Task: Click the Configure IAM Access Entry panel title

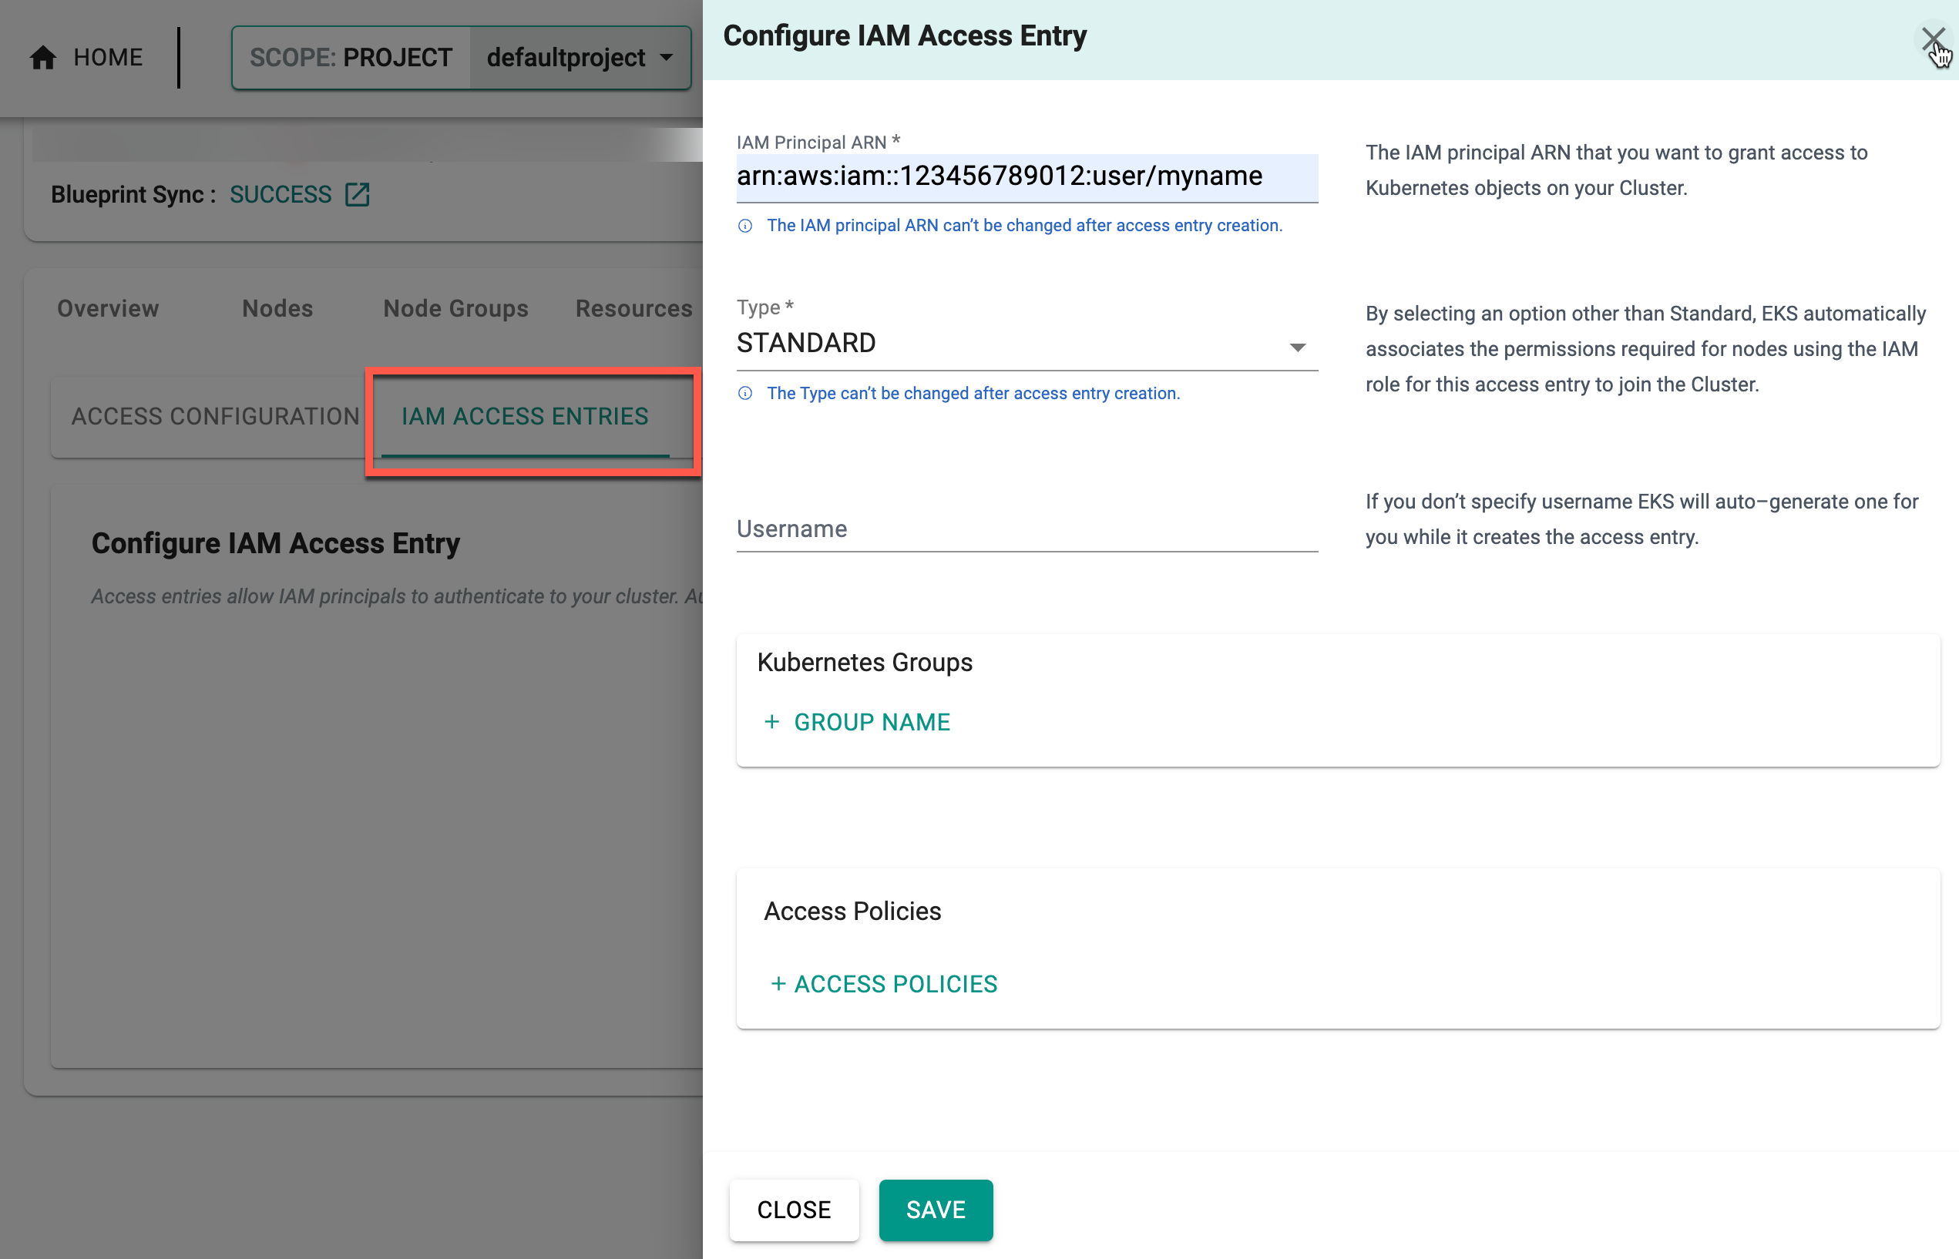Action: click(905, 36)
